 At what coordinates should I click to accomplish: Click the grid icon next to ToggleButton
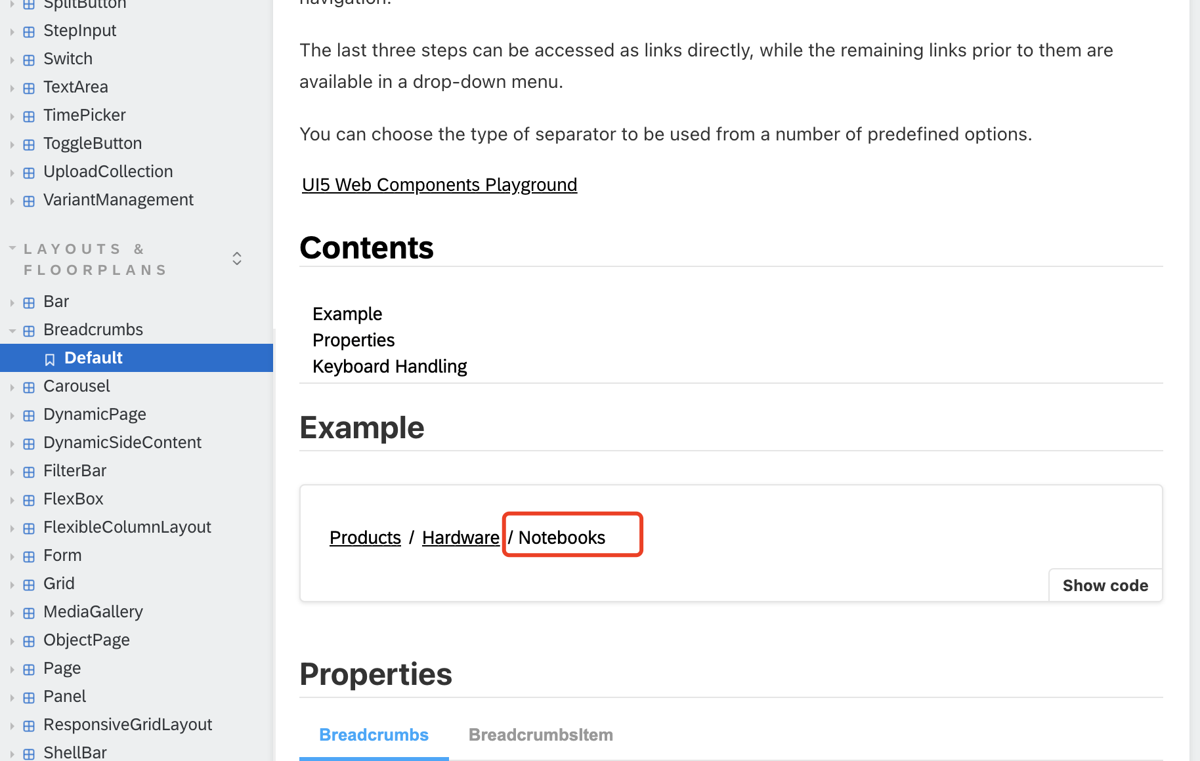click(28, 144)
